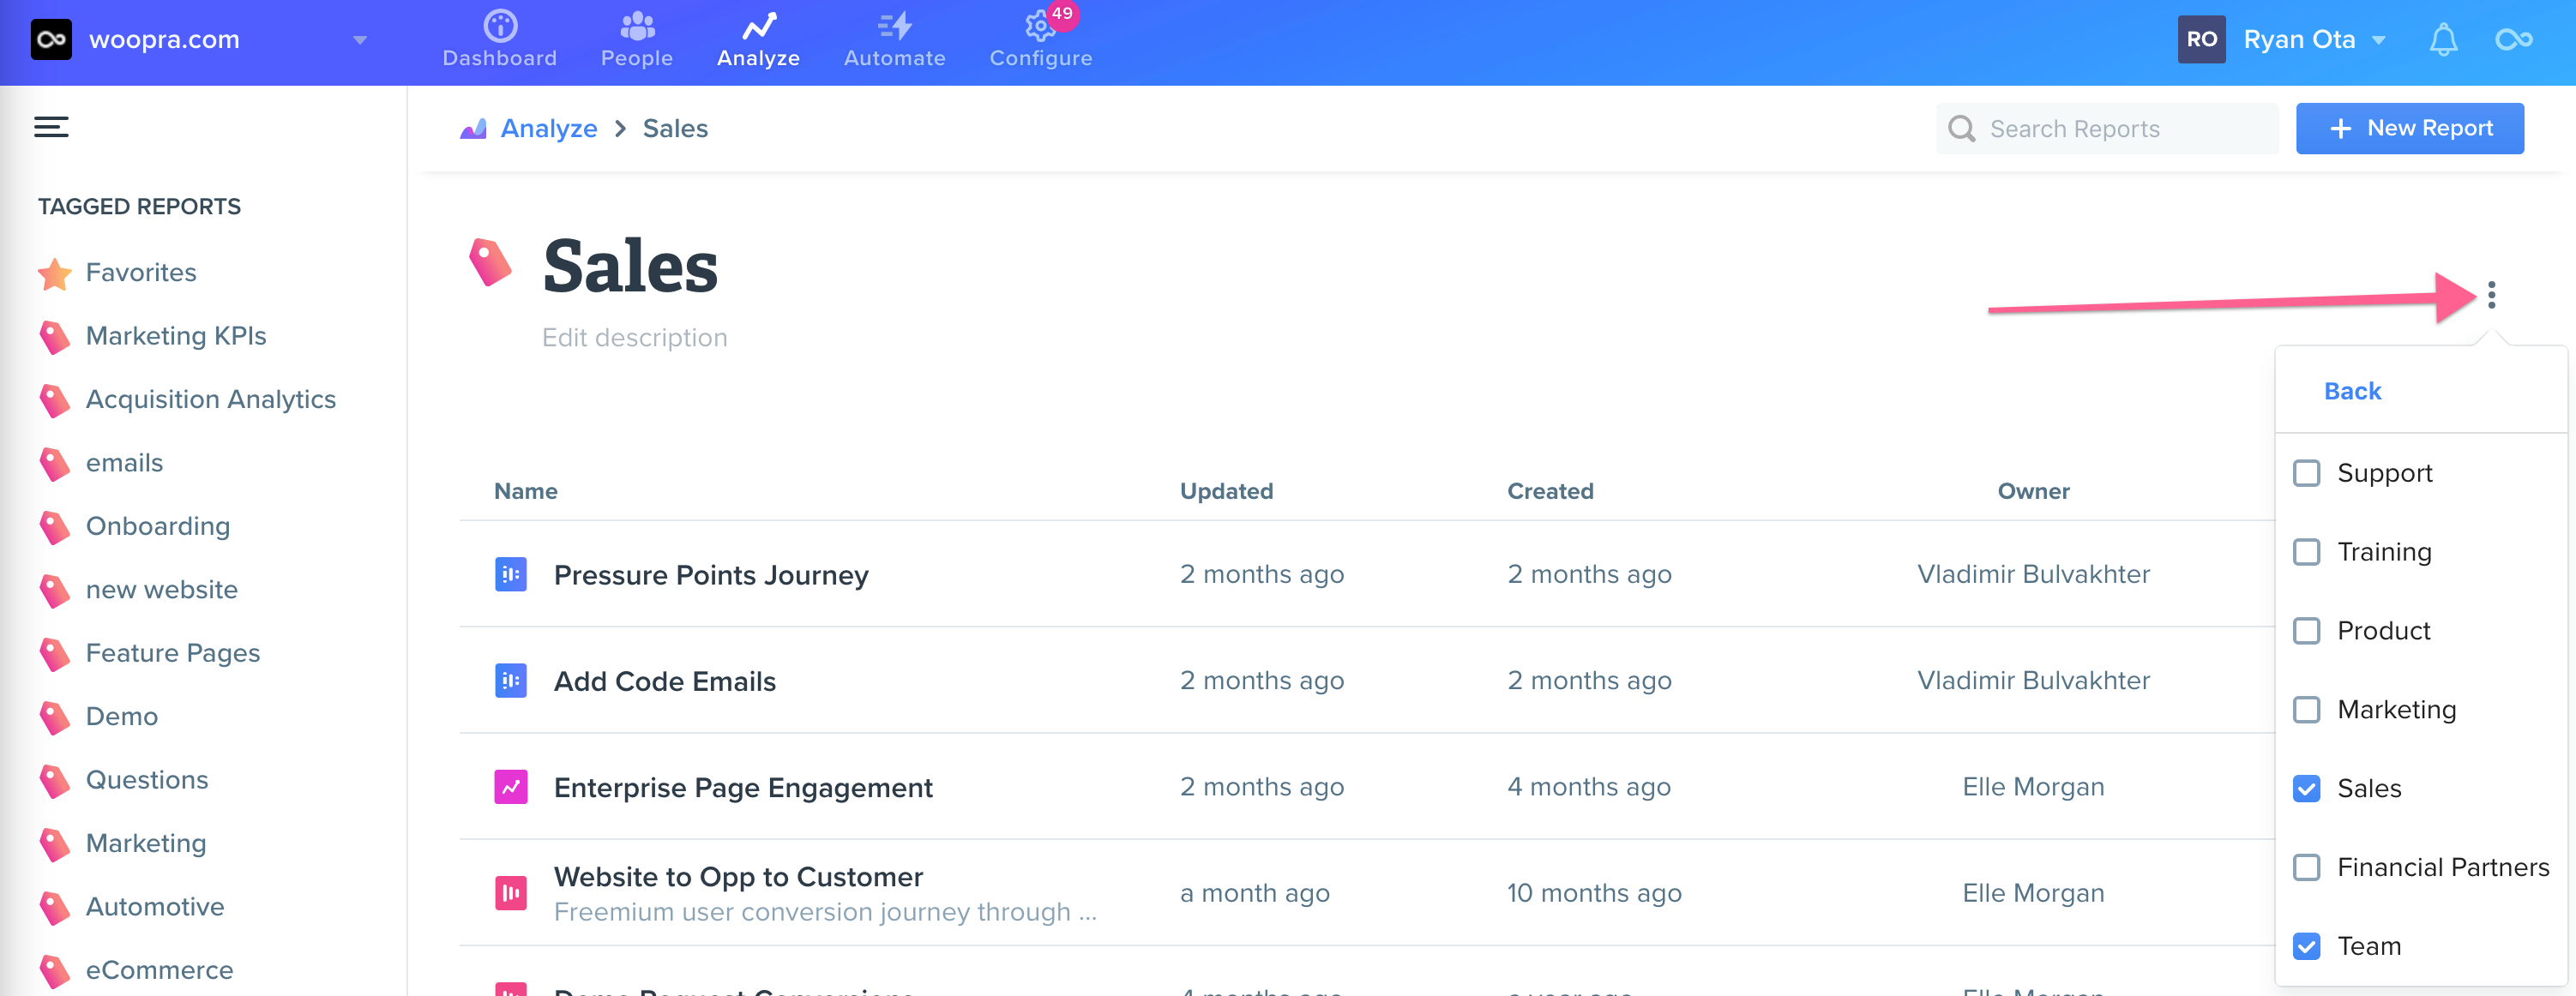Click Back link in tag popup
This screenshot has height=996, width=2576.
pos(2352,391)
